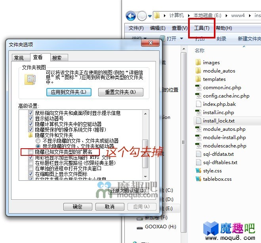Screen dimensions: 261x243
Task: Switch to the 搜索 tab
Action: (59, 58)
